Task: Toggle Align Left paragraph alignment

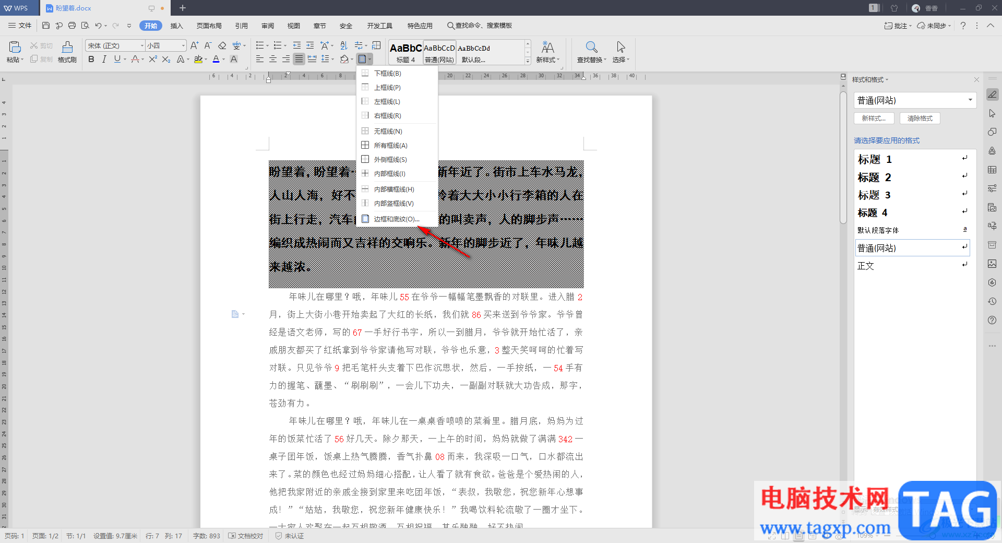Action: (x=260, y=59)
